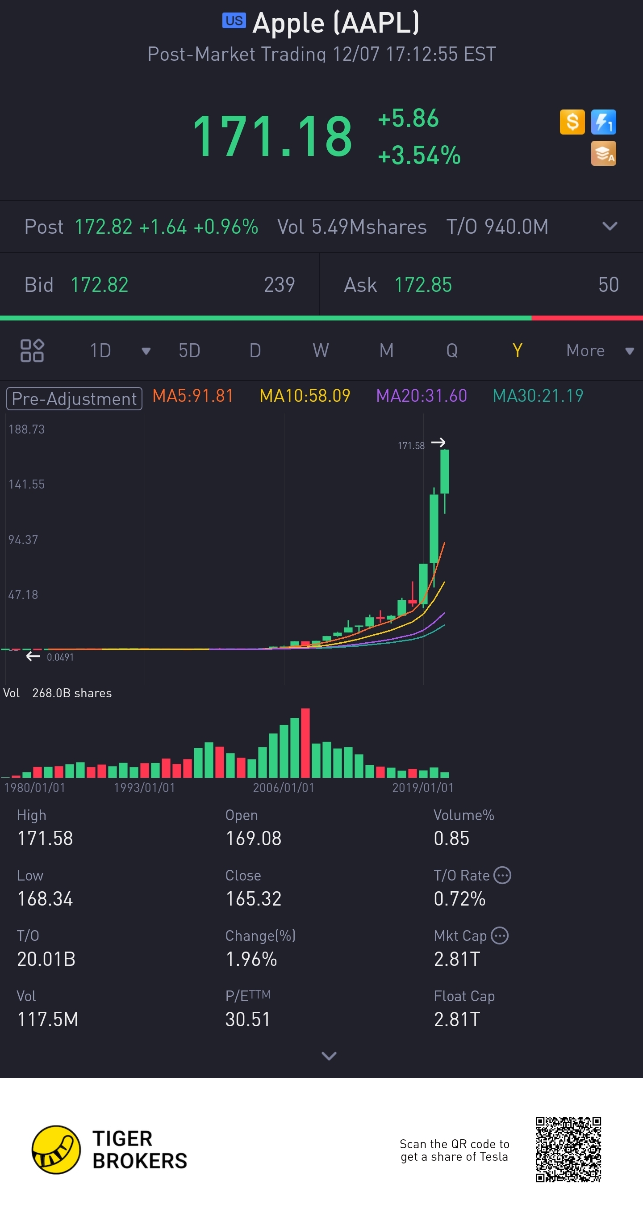This screenshot has height=1222, width=643.
Task: Select the W weekly chart tab
Action: point(321,350)
